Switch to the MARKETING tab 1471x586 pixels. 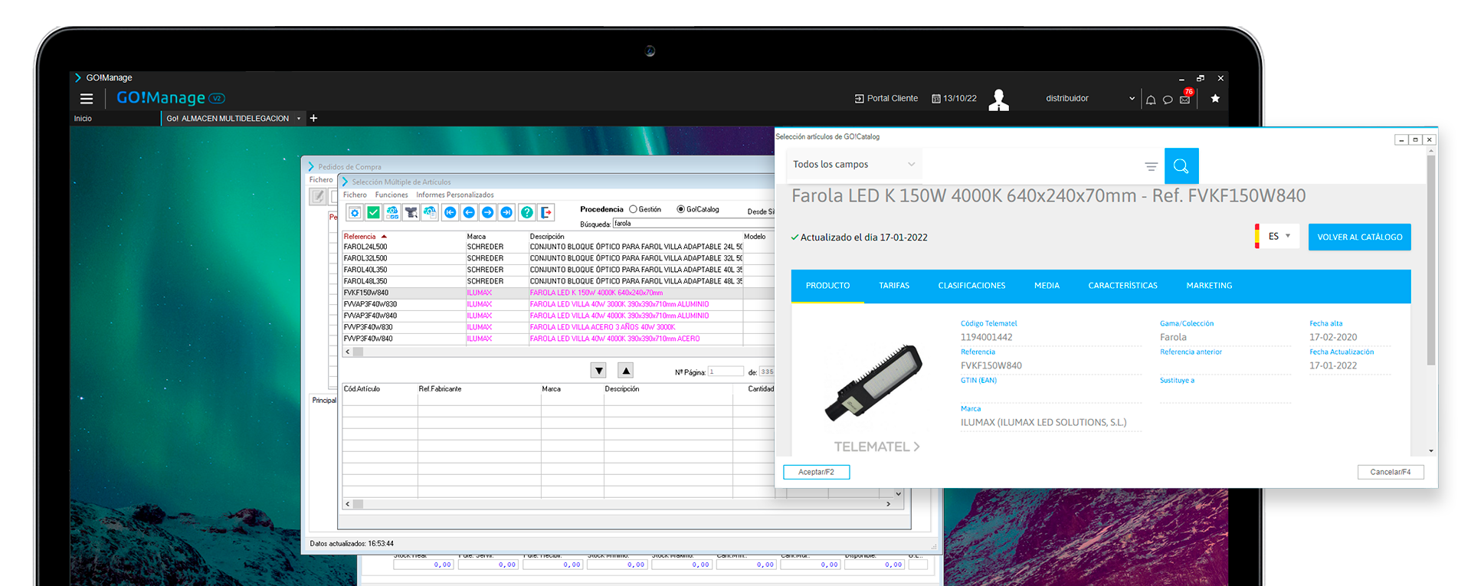click(1209, 286)
